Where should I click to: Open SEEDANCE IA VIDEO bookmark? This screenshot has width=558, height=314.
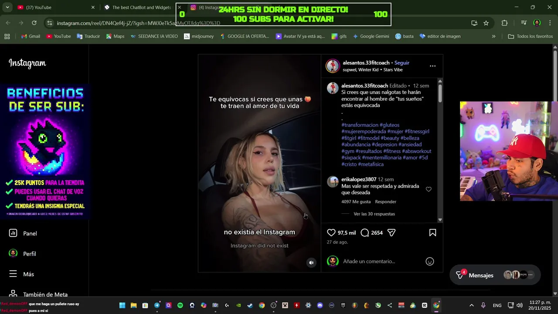coord(154,36)
